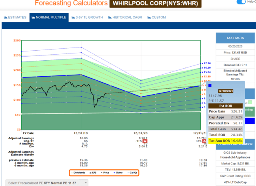Viewport: 256px width, 186px height.
Task: Click the Total Gain $34.48 row
Action: [x=226, y=129]
